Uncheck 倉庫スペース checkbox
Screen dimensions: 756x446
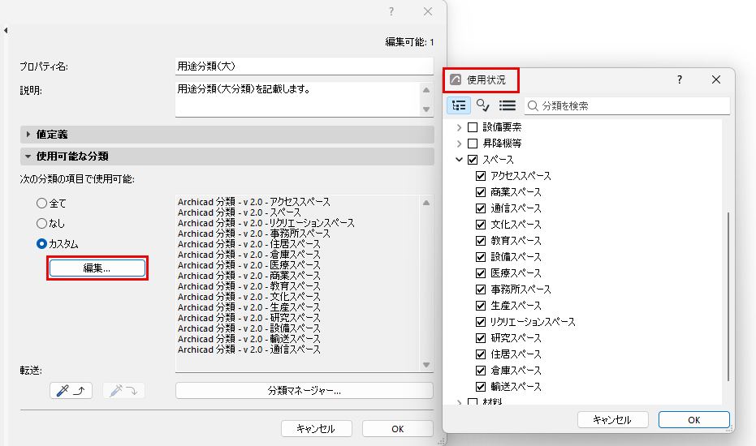[480, 371]
